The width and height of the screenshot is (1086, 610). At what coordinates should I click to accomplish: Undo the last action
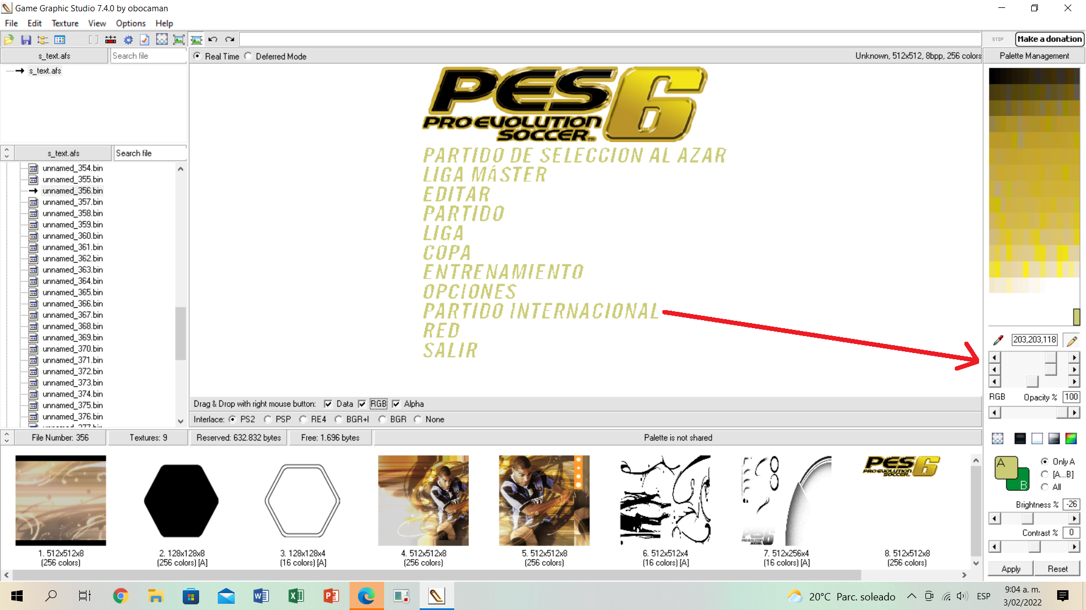(x=213, y=40)
